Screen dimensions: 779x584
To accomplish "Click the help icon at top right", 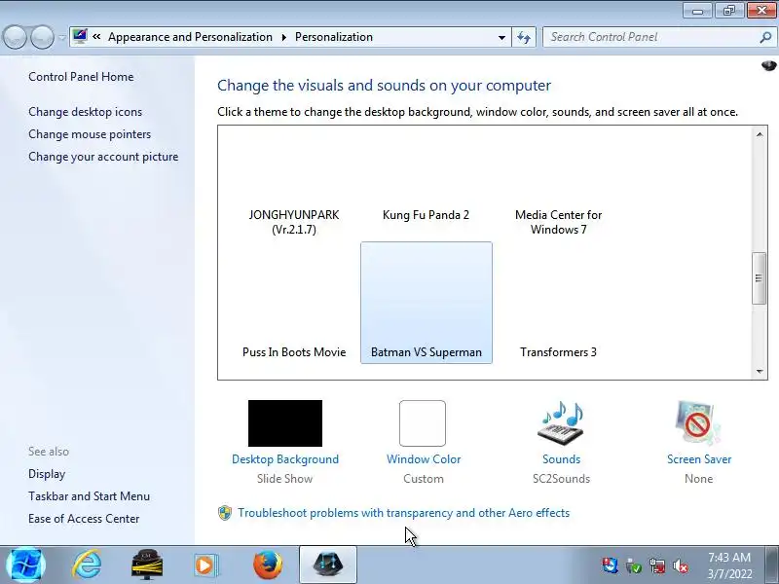I will (x=768, y=65).
